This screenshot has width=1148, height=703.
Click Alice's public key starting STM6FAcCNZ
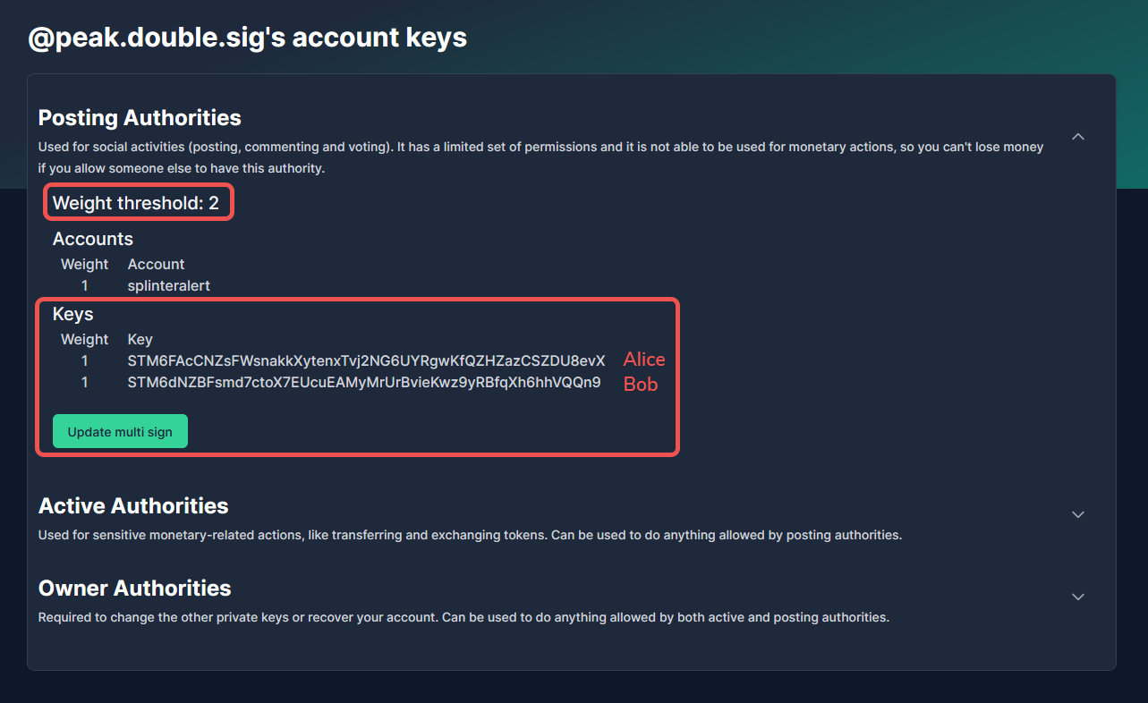pyautogui.click(x=366, y=360)
